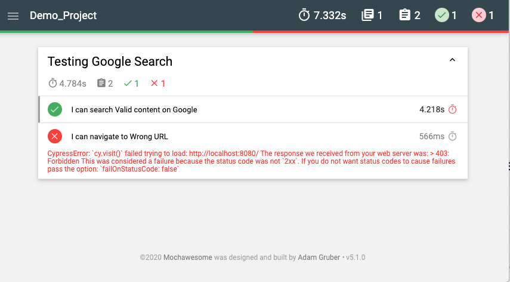The width and height of the screenshot is (510, 282).
Task: Click the gray timer icon beside 566ms
Action: click(453, 137)
